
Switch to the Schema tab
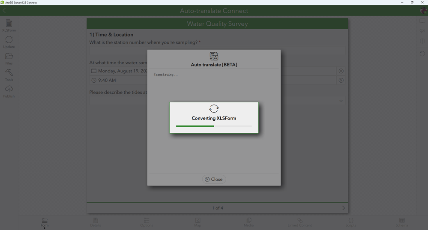pyautogui.click(x=402, y=222)
